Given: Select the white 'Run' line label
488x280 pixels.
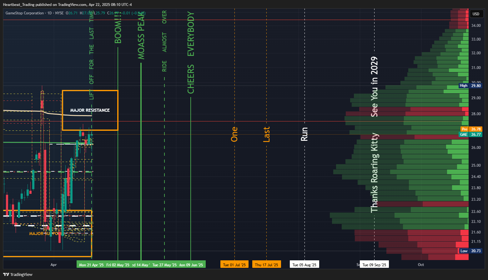Looking at the screenshot, I should pos(304,134).
